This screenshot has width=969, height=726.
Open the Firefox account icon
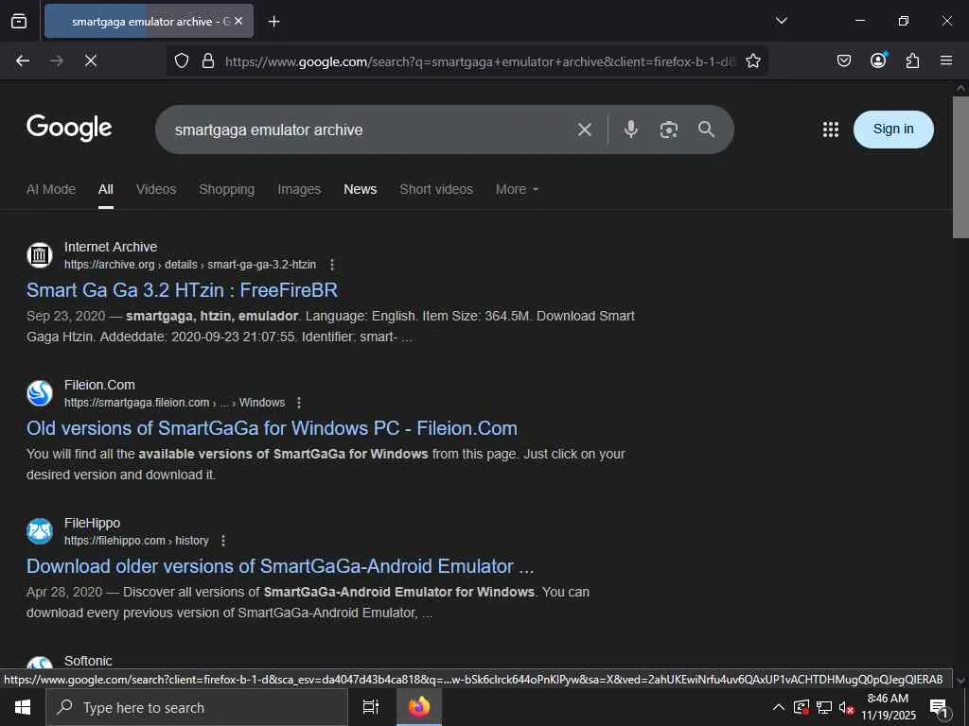pyautogui.click(x=878, y=60)
